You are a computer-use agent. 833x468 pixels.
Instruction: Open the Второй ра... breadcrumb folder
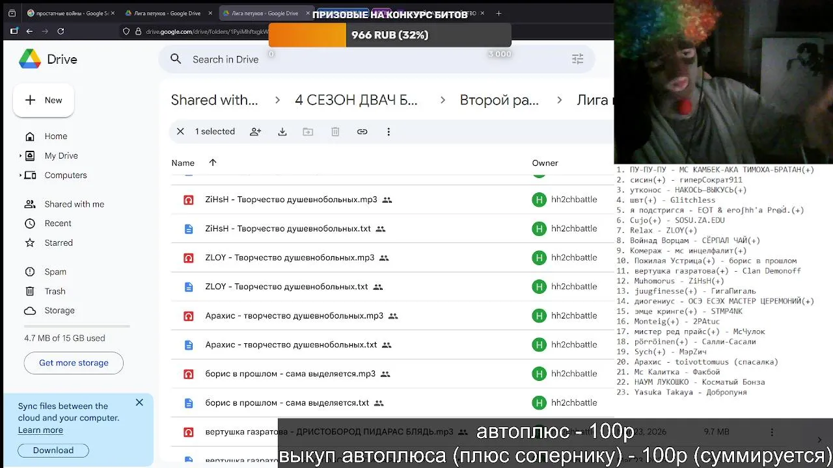click(x=499, y=100)
